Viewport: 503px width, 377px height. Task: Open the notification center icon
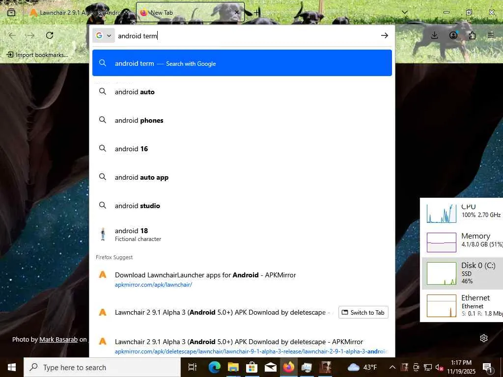tap(487, 367)
